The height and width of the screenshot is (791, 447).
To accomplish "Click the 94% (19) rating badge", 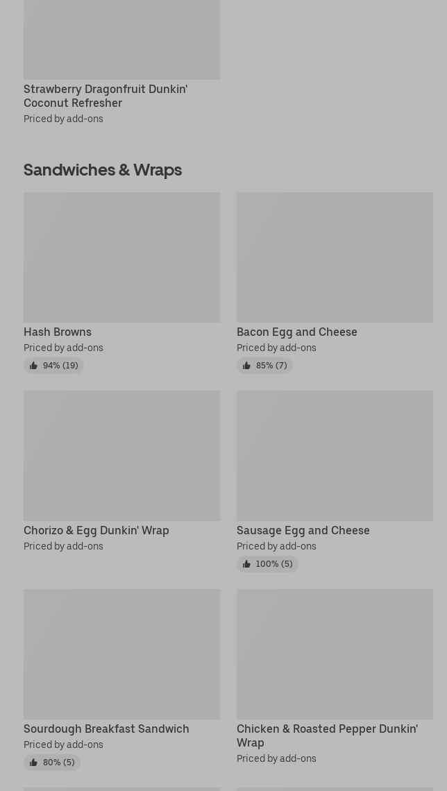I will (54, 366).
